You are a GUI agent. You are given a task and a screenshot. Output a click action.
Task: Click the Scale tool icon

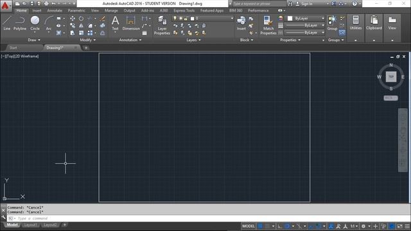tap(82, 33)
